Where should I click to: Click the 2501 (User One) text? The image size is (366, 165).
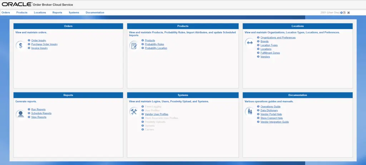pyautogui.click(x=330, y=13)
